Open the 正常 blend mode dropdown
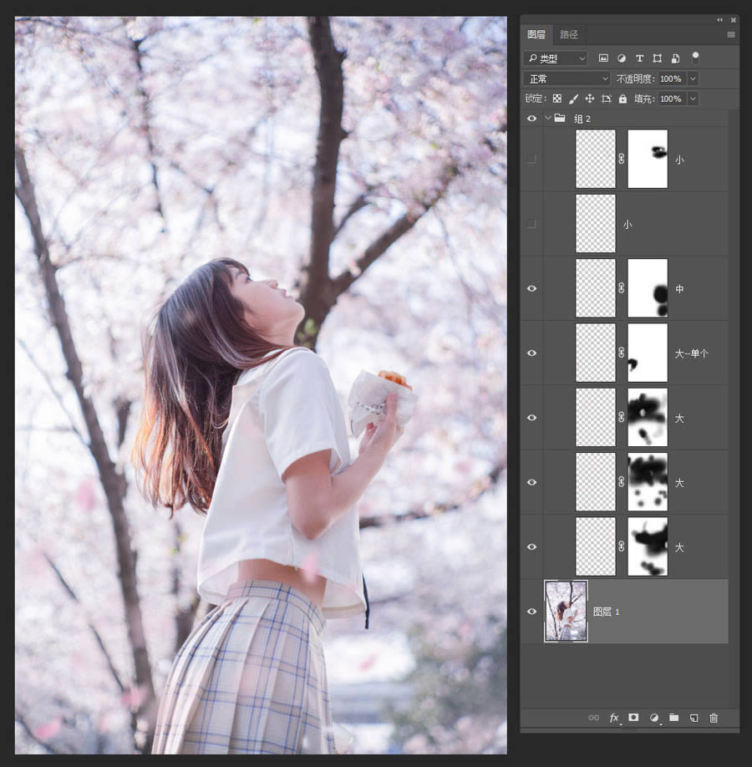 (x=567, y=79)
